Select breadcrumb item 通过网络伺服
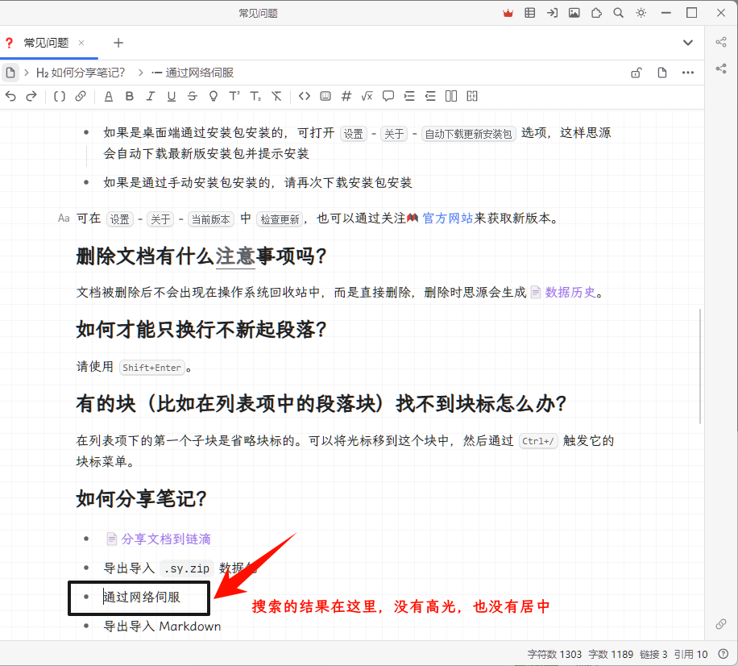 (193, 73)
